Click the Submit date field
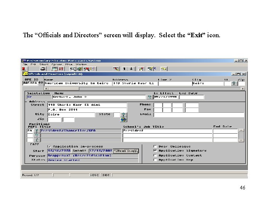268x201 pixels. 100,151
